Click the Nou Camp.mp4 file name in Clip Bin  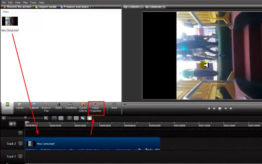(10, 31)
